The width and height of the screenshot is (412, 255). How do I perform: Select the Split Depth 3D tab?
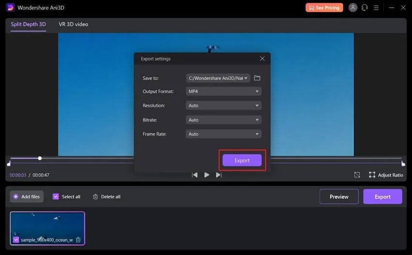click(29, 24)
